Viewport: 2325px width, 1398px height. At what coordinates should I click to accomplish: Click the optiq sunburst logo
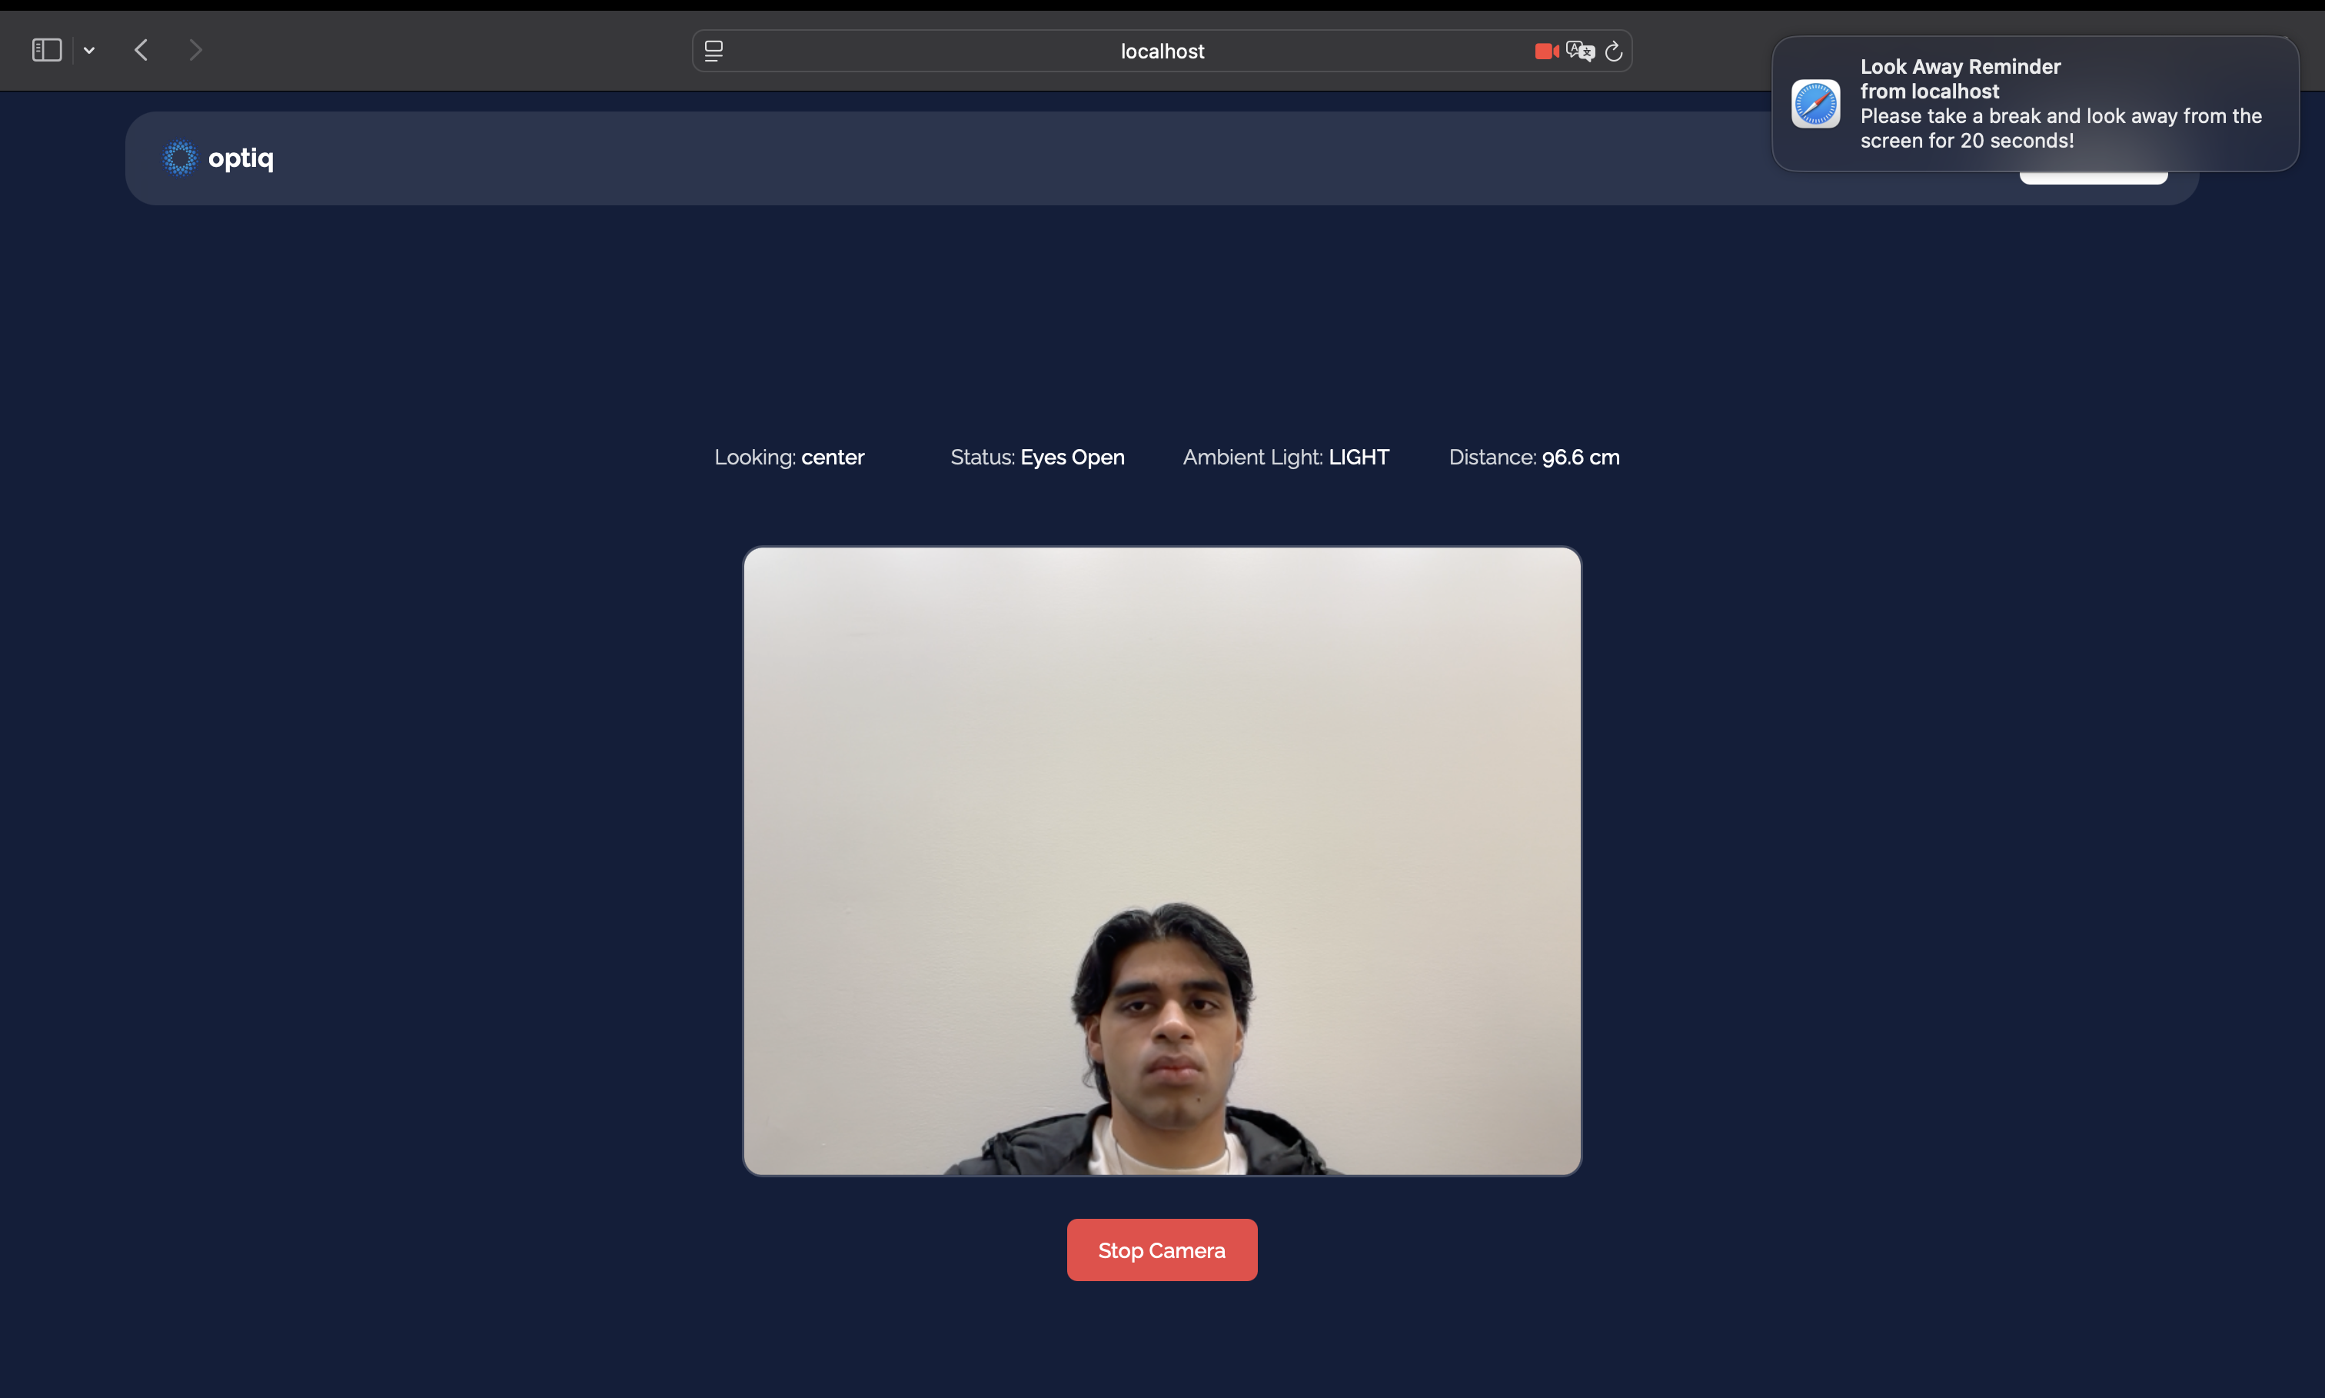click(x=179, y=158)
